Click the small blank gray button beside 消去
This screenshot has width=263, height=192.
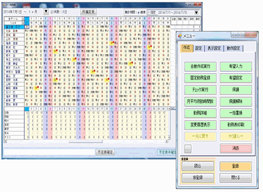[188, 149]
